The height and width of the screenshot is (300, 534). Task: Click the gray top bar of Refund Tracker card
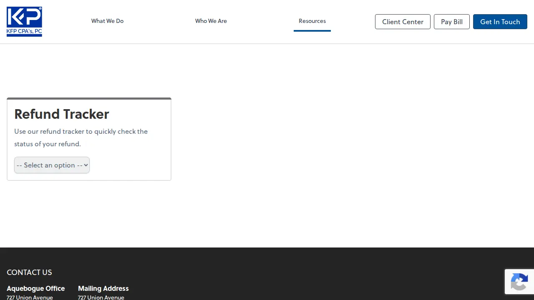click(x=89, y=98)
